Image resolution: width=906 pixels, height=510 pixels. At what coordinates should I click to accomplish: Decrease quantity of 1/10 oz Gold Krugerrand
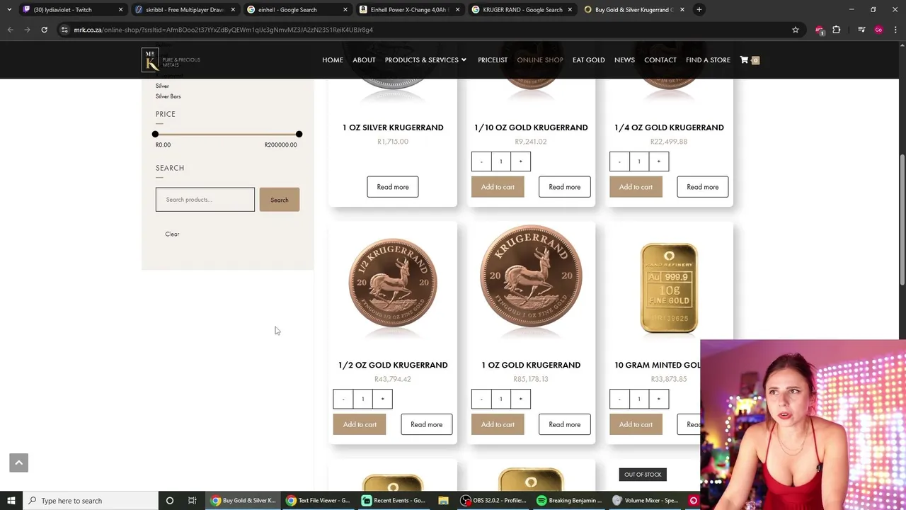coord(481,161)
